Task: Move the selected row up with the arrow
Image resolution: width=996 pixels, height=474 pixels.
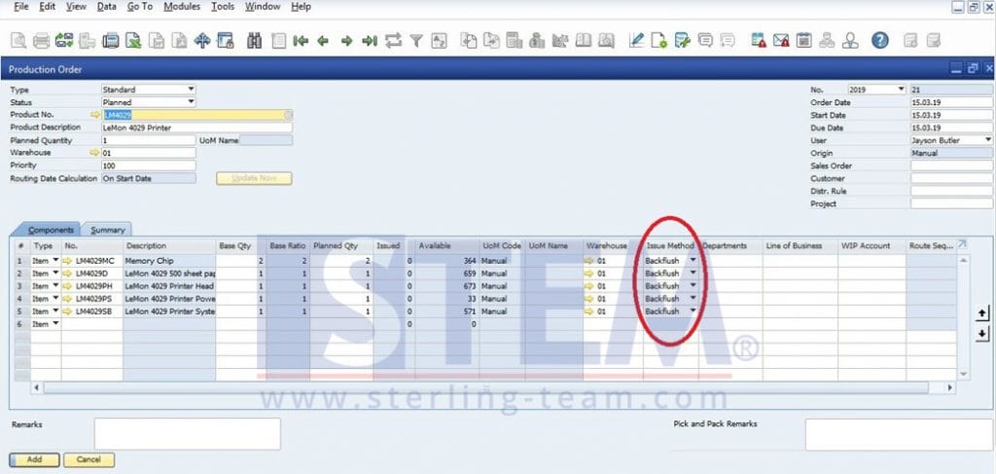Action: point(982,312)
